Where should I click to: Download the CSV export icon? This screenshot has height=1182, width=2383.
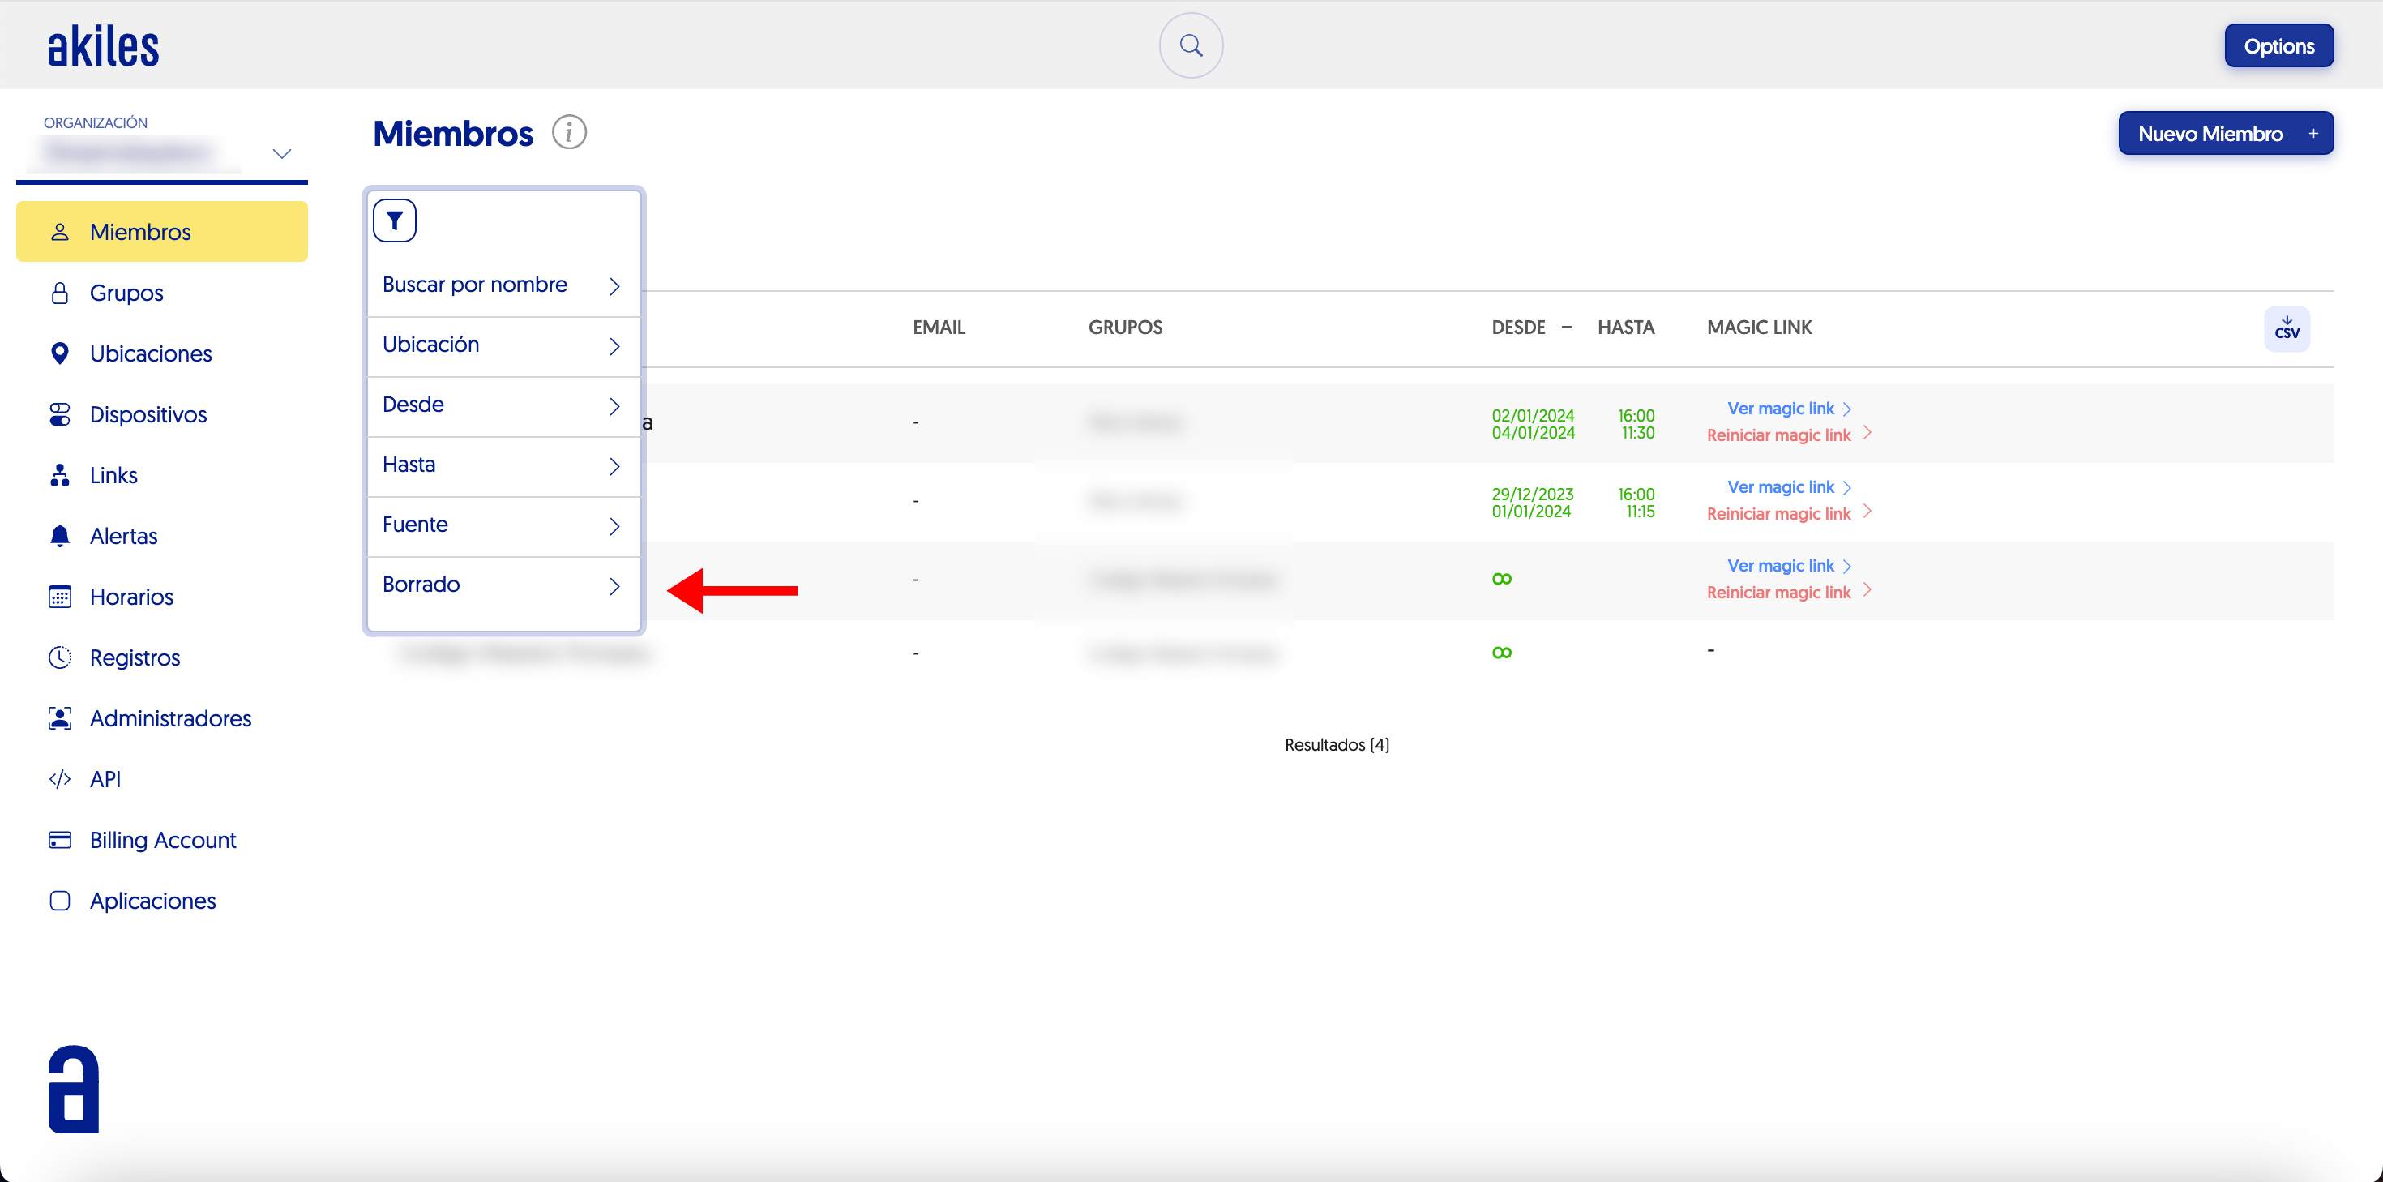click(x=2286, y=328)
